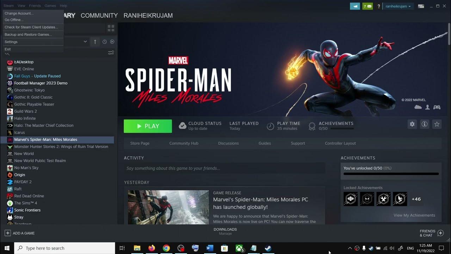The width and height of the screenshot is (451, 254).
Task: Click the cloud status checkmark icon
Action: (183, 126)
